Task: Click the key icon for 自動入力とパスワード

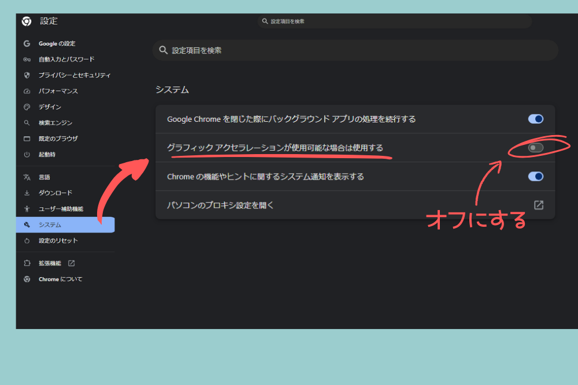Action: click(27, 59)
